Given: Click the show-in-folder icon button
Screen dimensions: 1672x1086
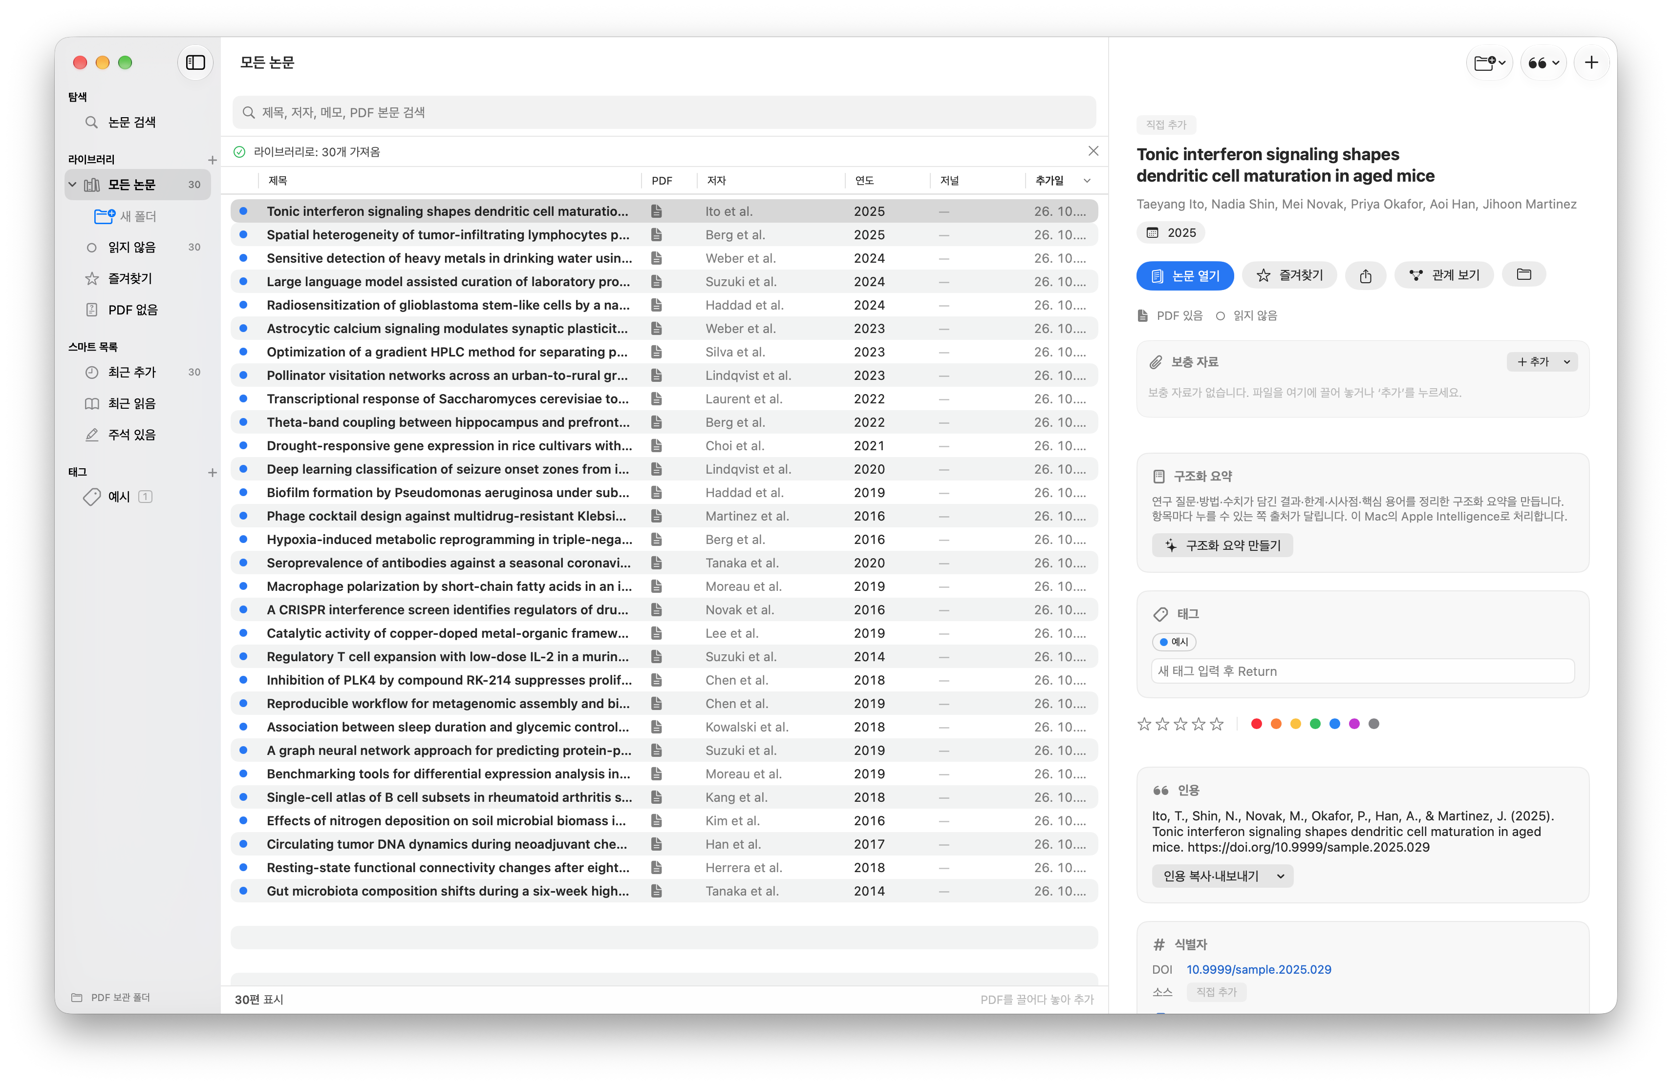Looking at the screenshot, I should [1523, 274].
